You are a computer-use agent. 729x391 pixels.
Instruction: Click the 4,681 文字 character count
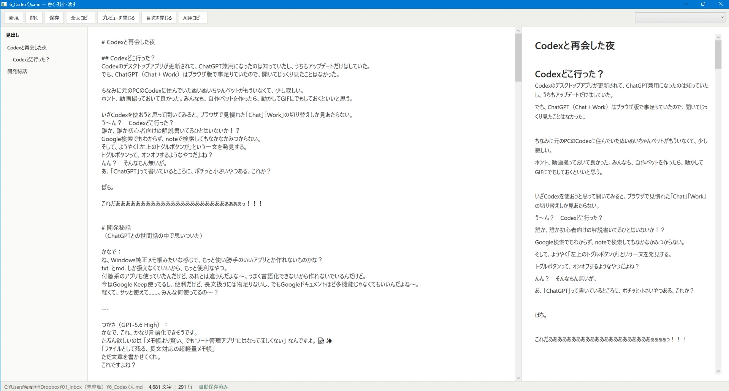pos(160,387)
